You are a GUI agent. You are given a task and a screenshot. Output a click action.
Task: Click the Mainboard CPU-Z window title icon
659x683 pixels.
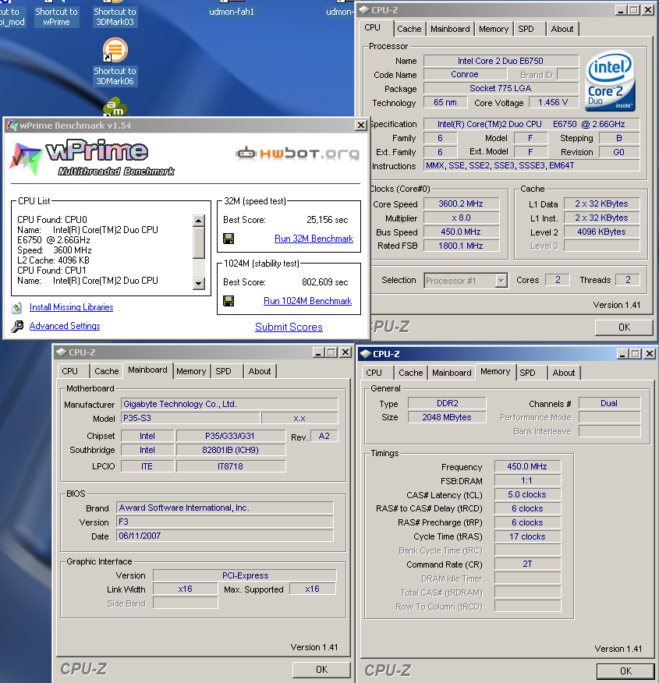pos(62,352)
